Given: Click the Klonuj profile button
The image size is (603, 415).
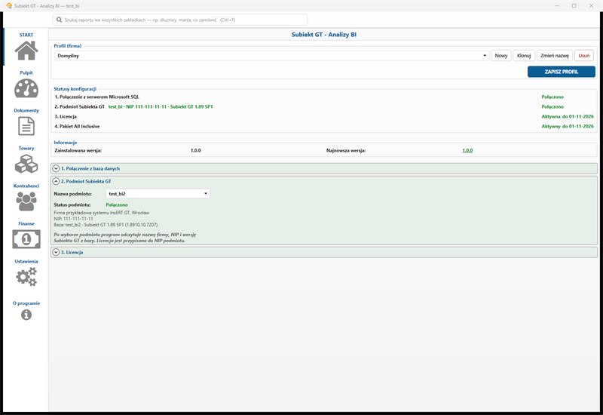Looking at the screenshot, I should point(524,56).
